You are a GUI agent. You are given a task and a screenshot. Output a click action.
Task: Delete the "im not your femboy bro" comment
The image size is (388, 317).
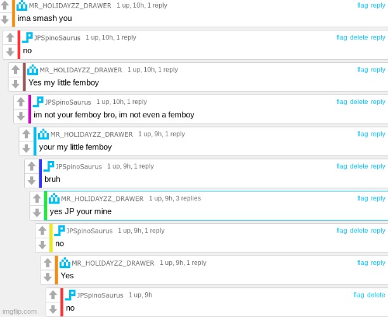click(359, 102)
